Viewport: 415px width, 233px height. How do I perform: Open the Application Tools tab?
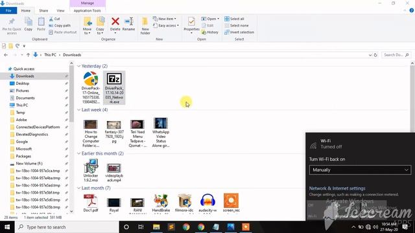point(88,10)
